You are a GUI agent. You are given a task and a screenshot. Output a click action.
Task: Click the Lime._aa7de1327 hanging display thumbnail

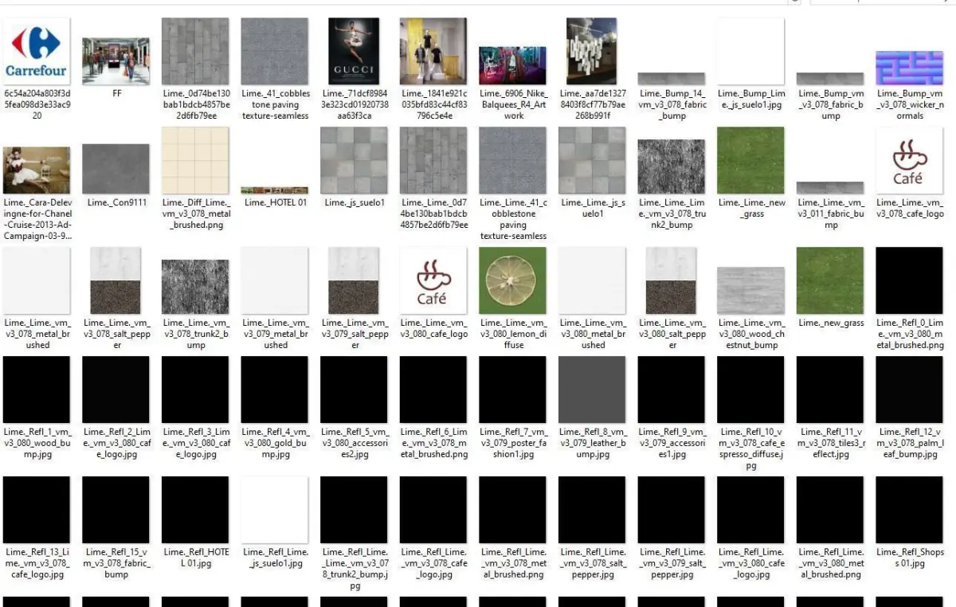pyautogui.click(x=592, y=52)
